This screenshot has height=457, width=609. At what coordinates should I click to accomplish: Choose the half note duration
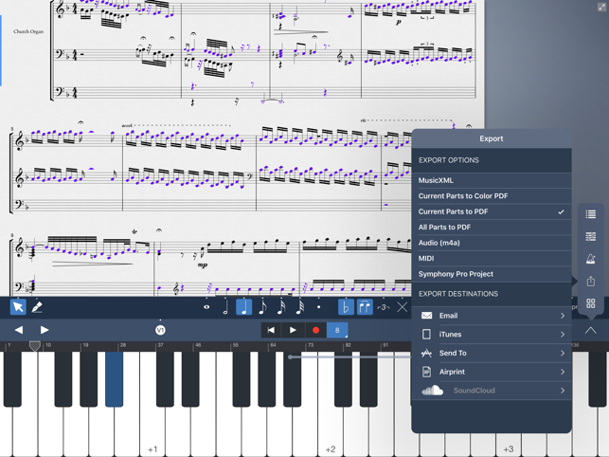coord(225,307)
